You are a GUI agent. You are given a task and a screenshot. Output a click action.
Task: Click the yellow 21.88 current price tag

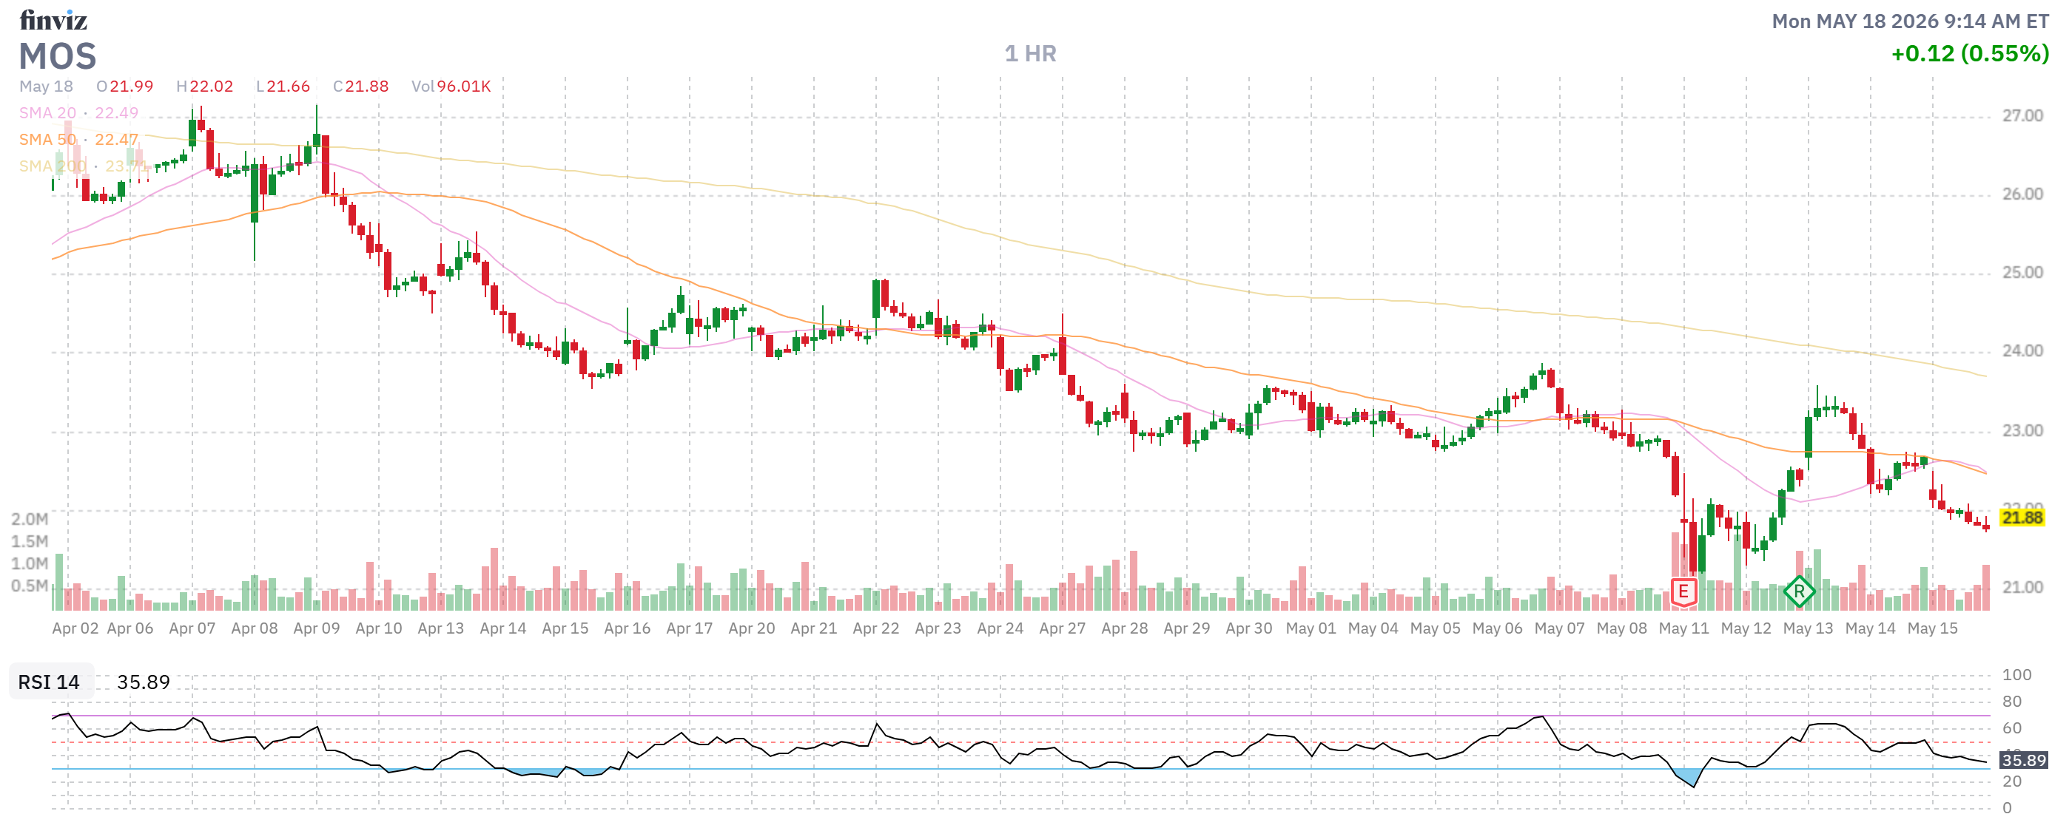point(2022,518)
